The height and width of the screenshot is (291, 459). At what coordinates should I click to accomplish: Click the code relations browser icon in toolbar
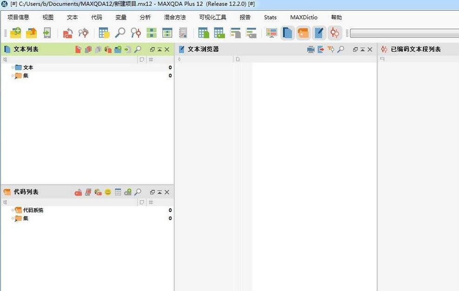pos(167,33)
